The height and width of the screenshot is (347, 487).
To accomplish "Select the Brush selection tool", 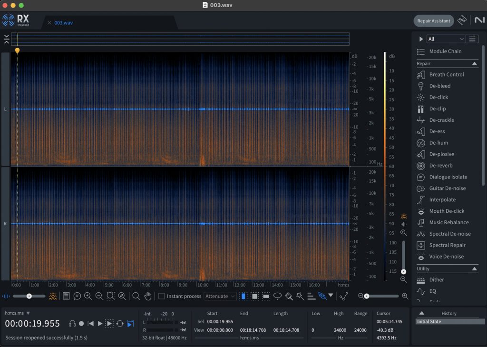I will pyautogui.click(x=289, y=296).
